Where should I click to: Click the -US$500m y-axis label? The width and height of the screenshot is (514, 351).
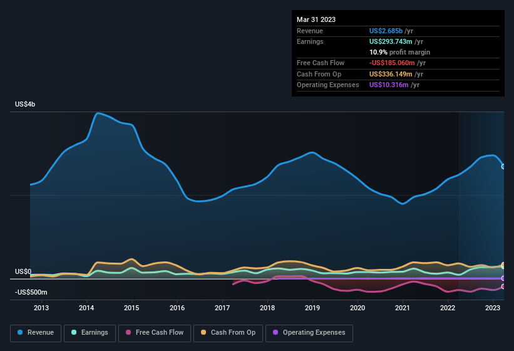pyautogui.click(x=31, y=292)
